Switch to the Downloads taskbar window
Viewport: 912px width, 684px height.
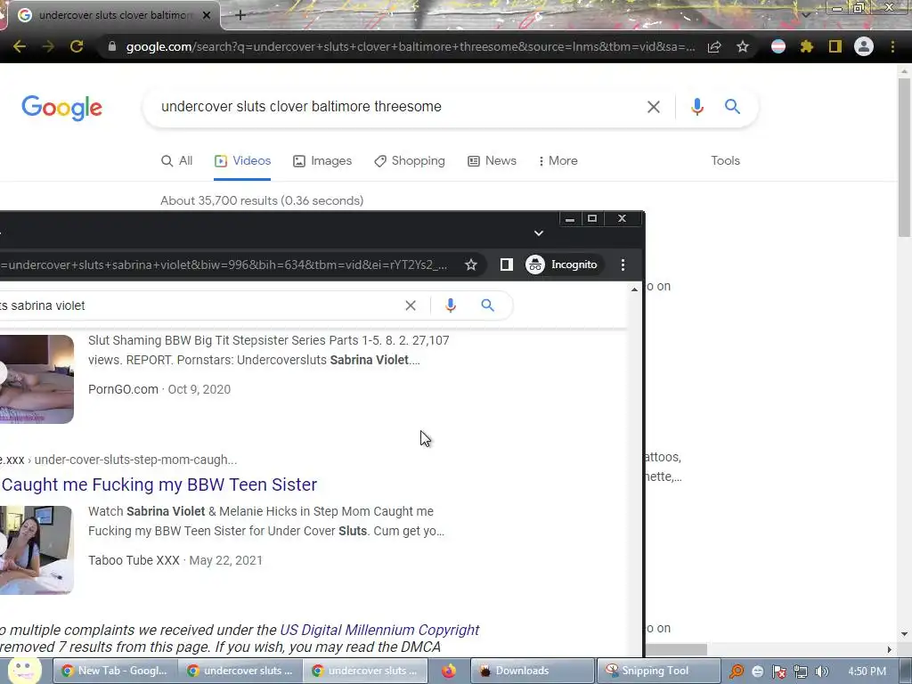point(533,671)
